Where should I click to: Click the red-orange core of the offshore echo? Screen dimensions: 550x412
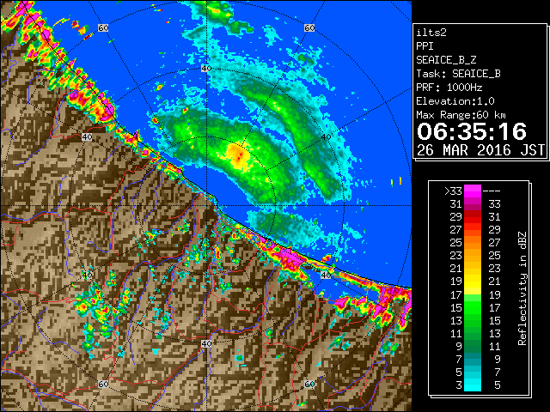[240, 156]
